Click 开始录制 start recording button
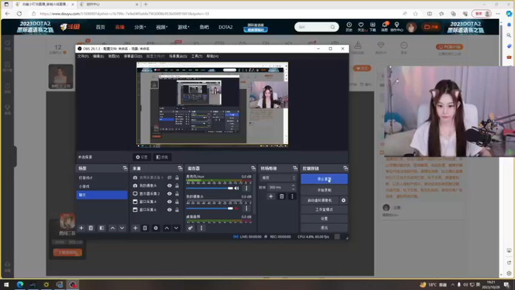This screenshot has width=515, height=290. (324, 190)
